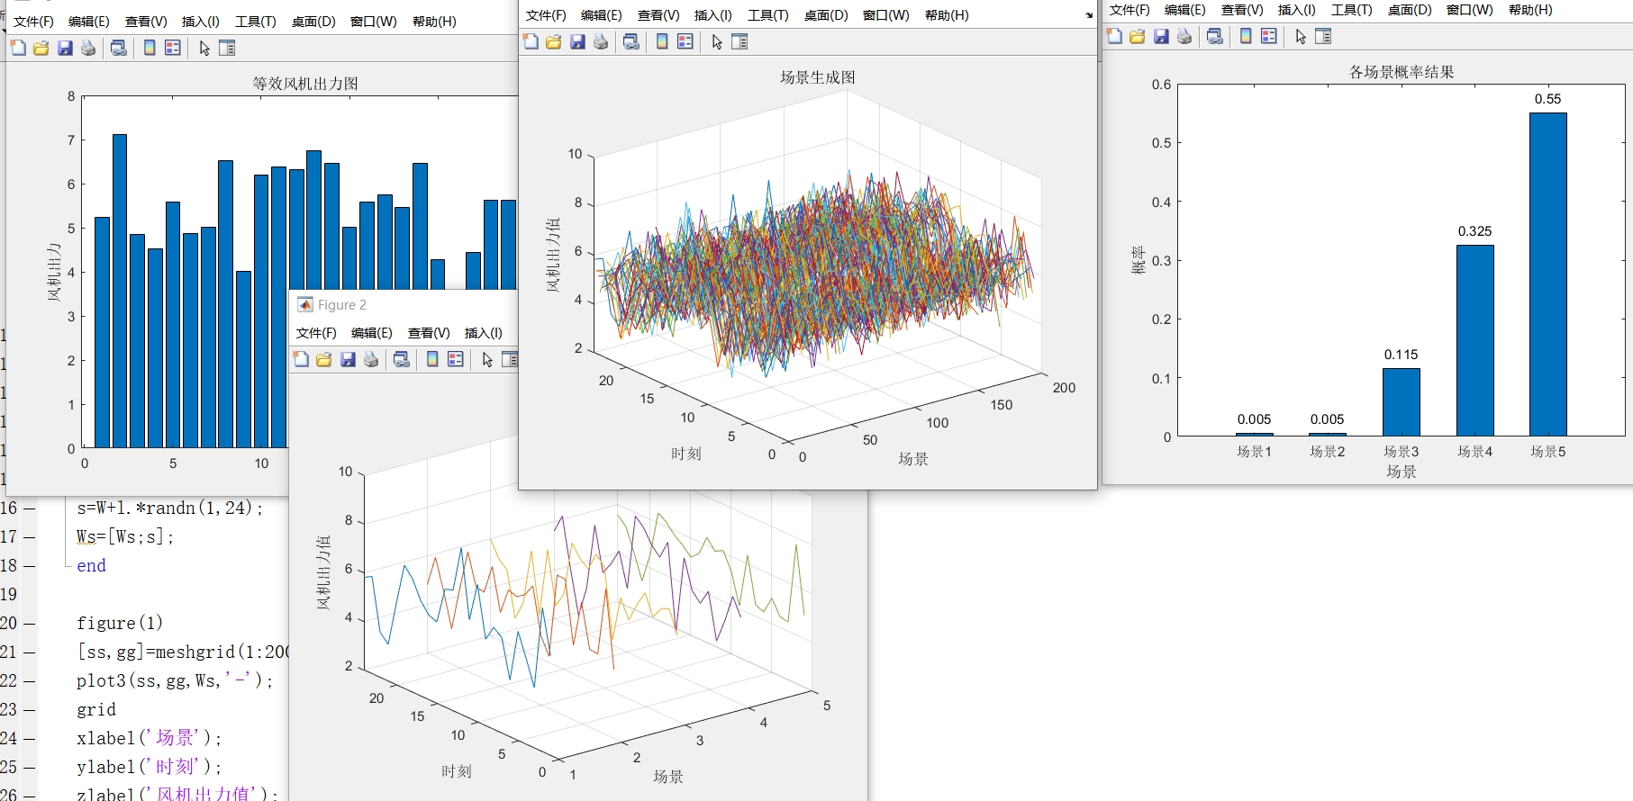Open 查看(V) menu in the Figure 2 window
The height and width of the screenshot is (801, 1633).
(x=429, y=333)
